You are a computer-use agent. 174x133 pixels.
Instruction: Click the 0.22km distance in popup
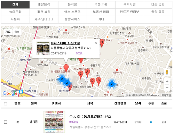[80, 53]
